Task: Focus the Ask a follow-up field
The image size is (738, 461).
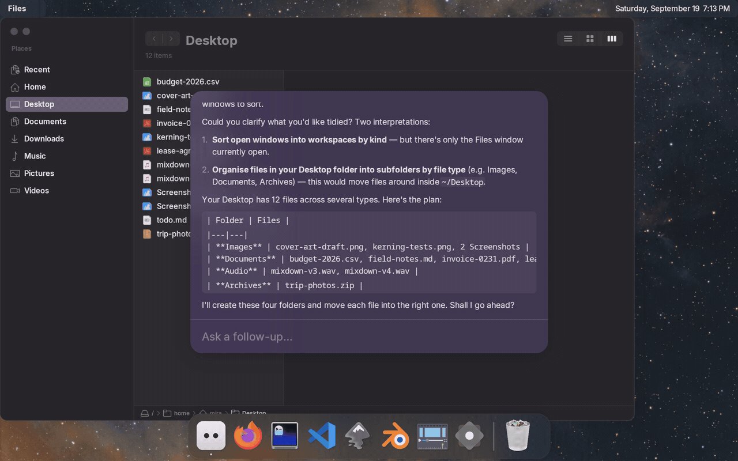Action: [369, 337]
